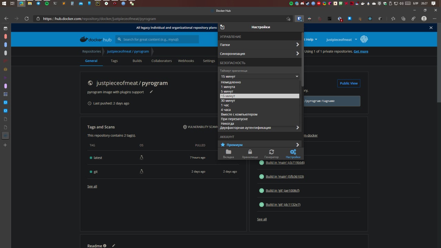Add page to favorites star icon
Screen dimensions: 441x248
point(288,19)
